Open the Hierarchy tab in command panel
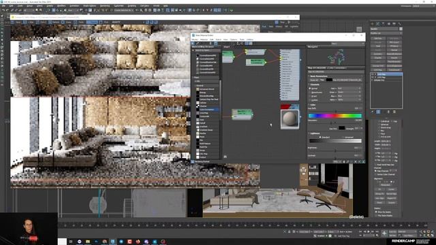This screenshot has height=245, width=436. [383, 24]
